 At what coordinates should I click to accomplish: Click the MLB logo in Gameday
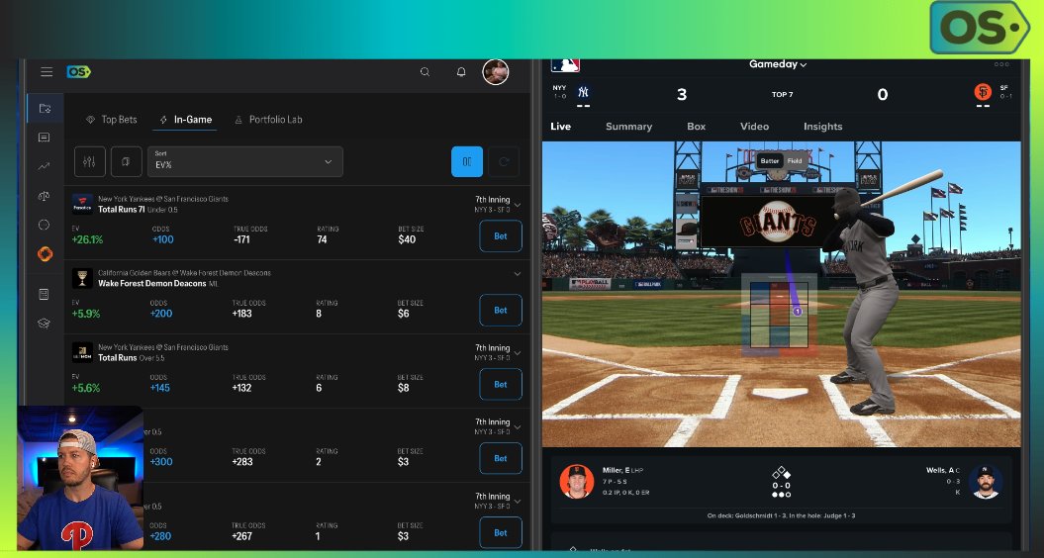coord(565,65)
